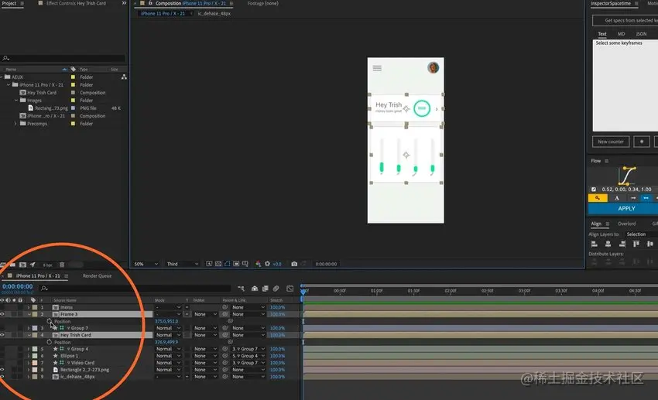Click the new composition icon in the Project panel
Image resolution: width=658 pixels, height=400 pixels.
pyautogui.click(x=22, y=265)
